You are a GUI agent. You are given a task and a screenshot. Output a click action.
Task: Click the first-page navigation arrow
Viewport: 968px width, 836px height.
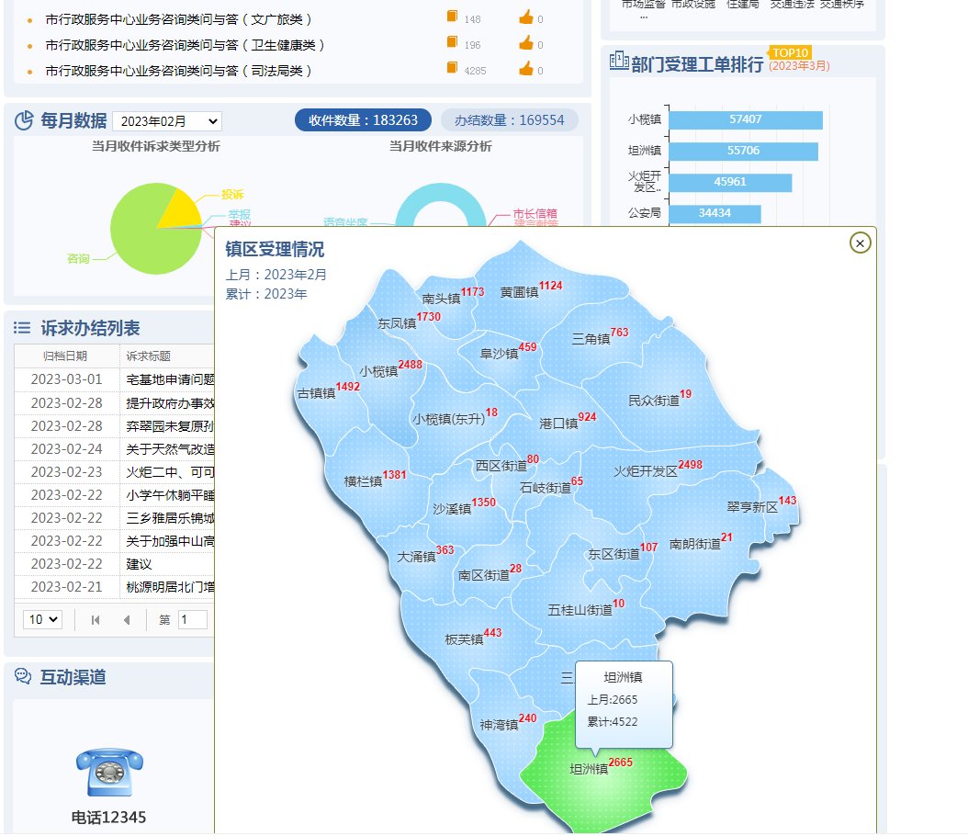tap(96, 619)
